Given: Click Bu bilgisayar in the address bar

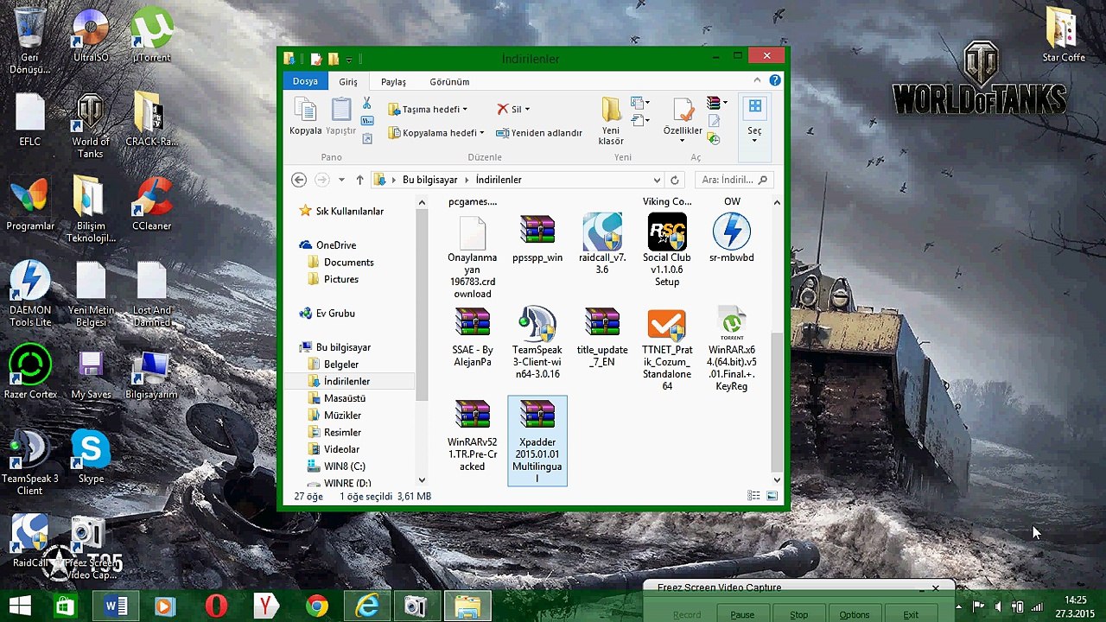Looking at the screenshot, I should point(430,180).
